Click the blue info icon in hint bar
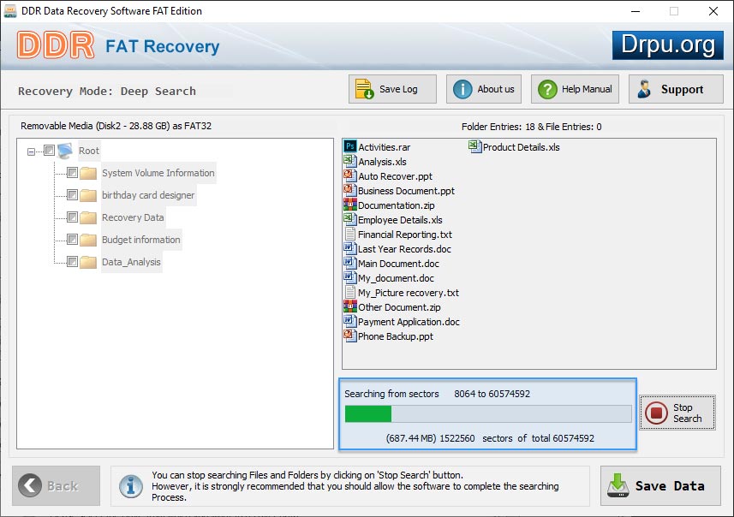Screen dimensions: 734x517 coord(131,486)
